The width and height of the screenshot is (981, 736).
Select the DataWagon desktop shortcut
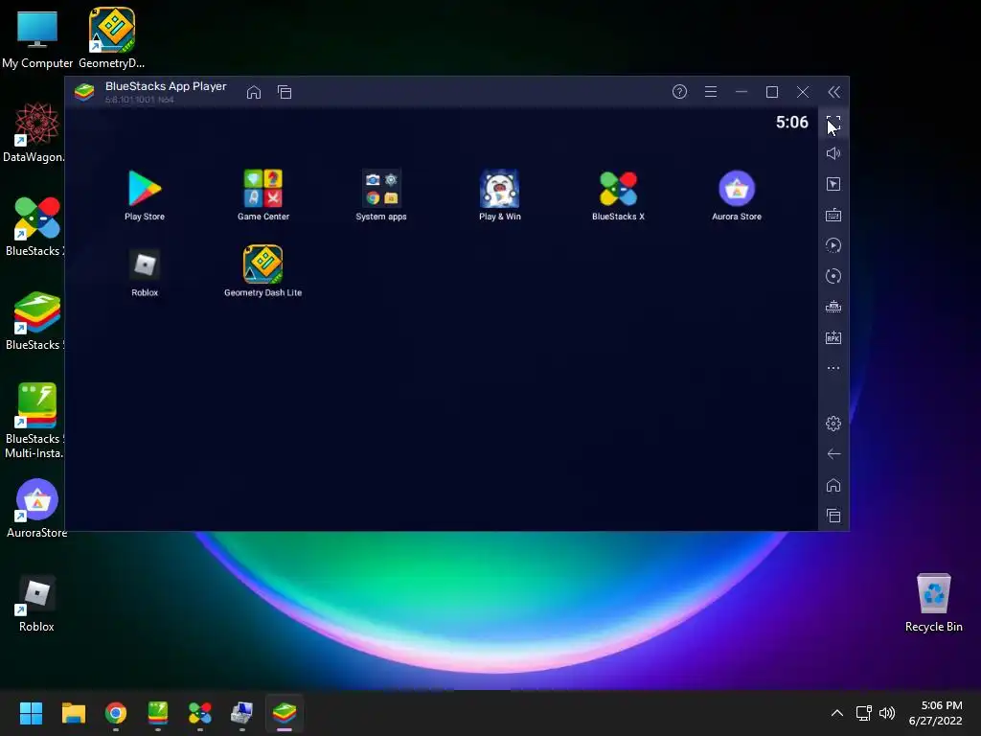click(34, 132)
